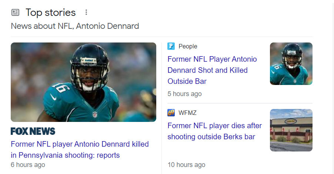
Task: Click the WFMZ publisher logo icon
Action: click(x=171, y=113)
